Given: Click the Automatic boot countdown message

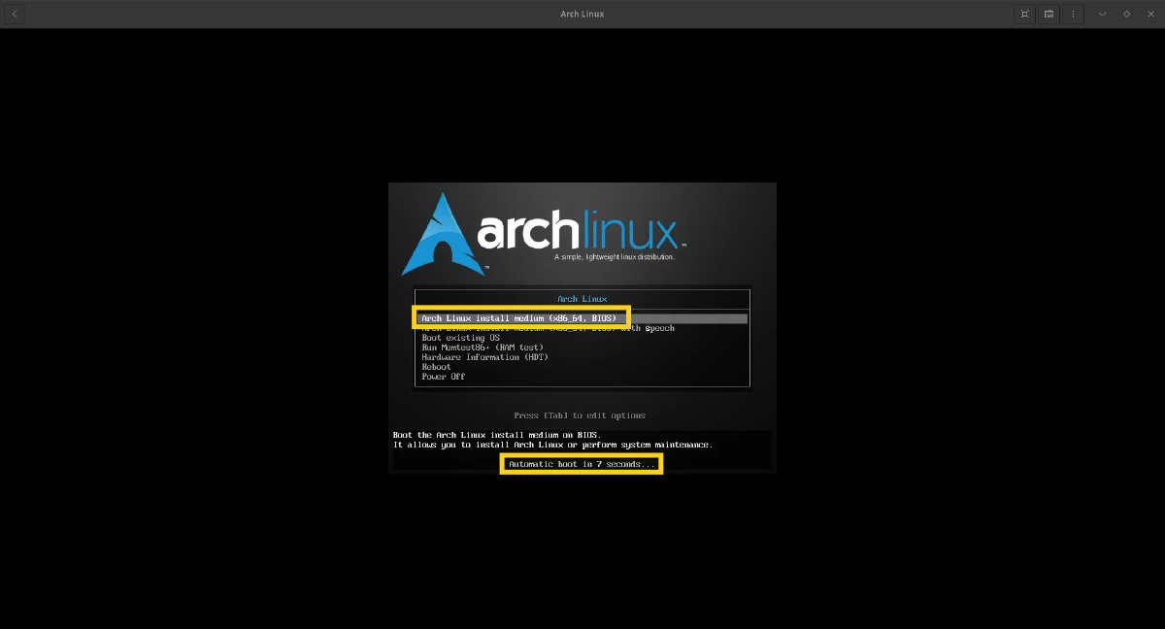Looking at the screenshot, I should point(582,464).
